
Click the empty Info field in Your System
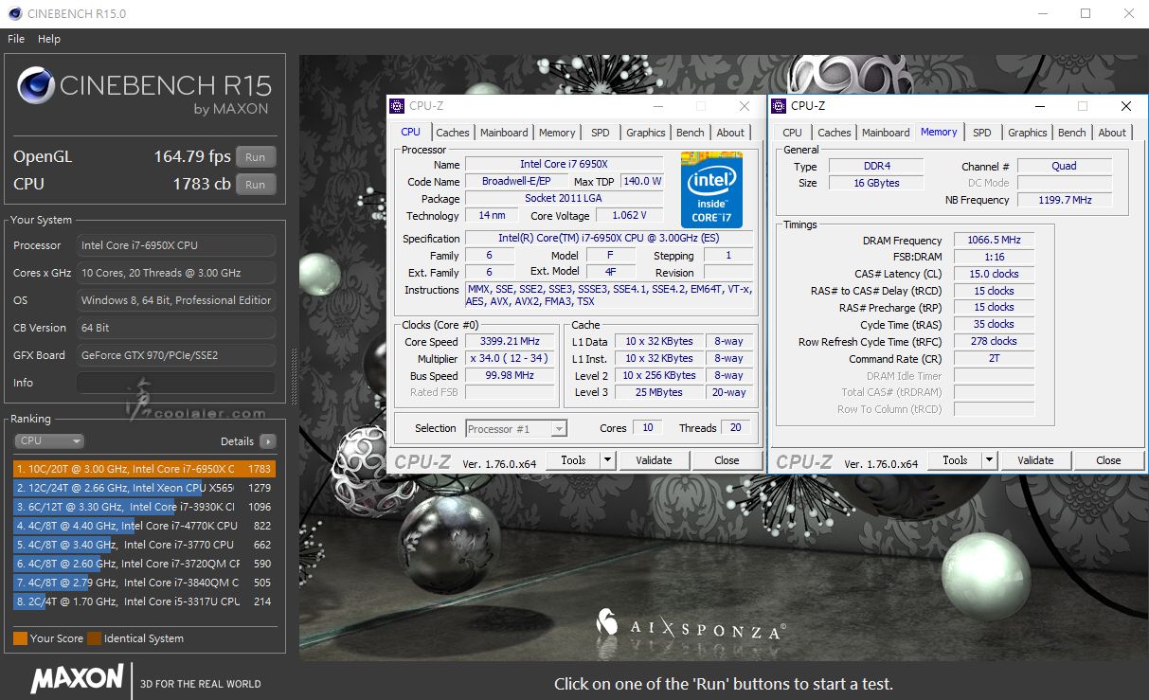coord(176,383)
